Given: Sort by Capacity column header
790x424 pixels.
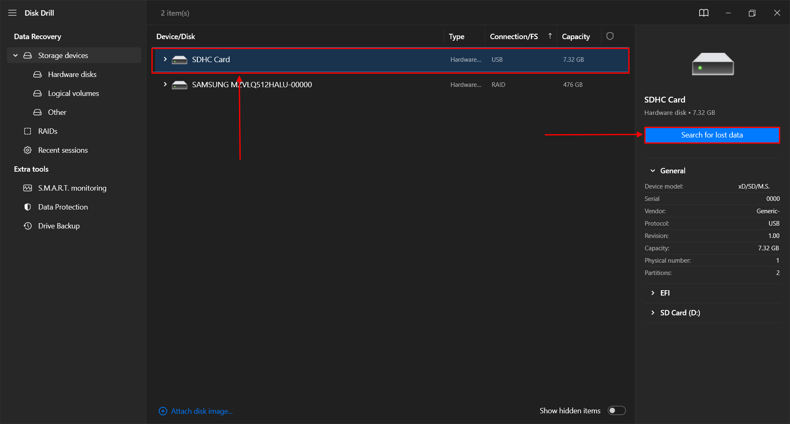Looking at the screenshot, I should (576, 36).
